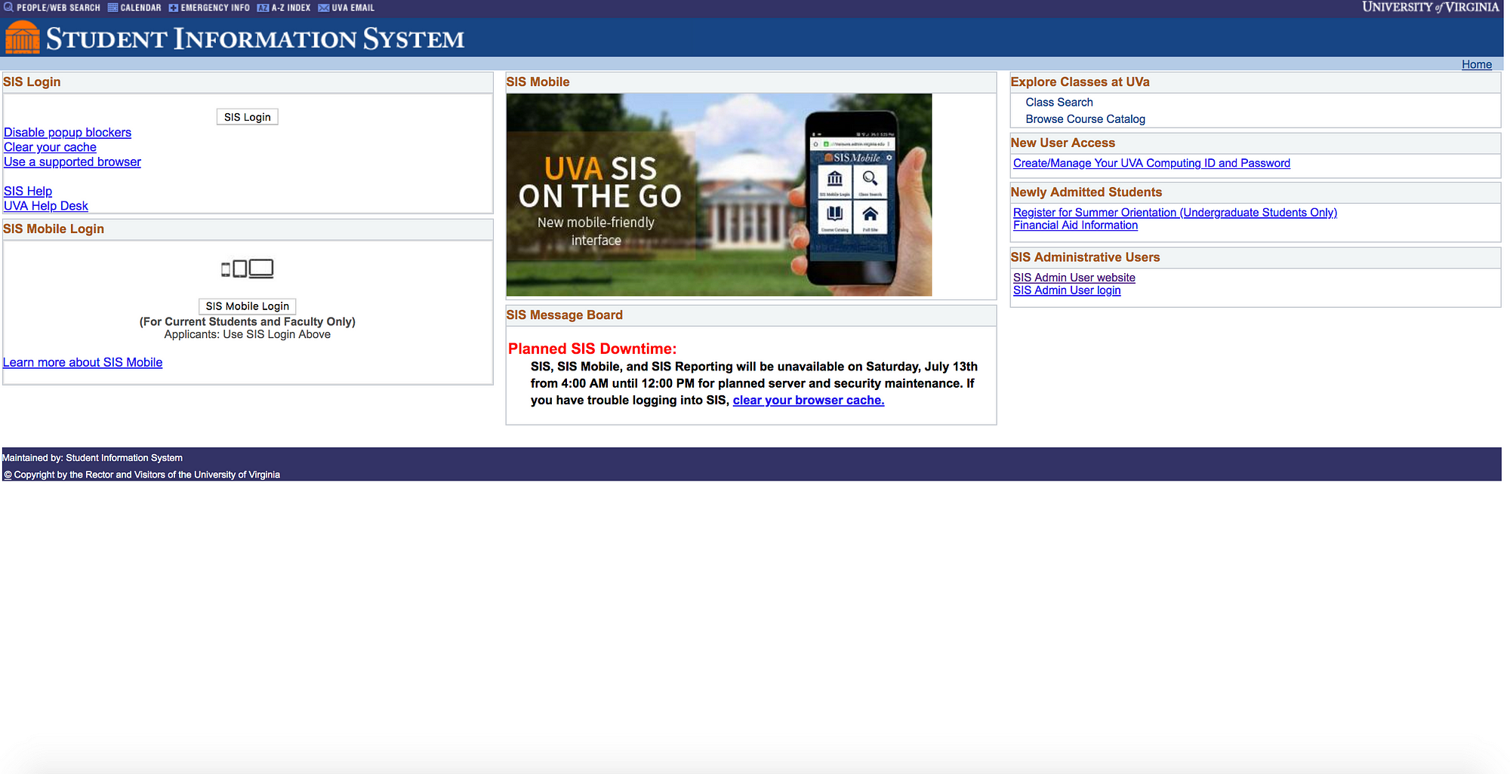Open SIS Admin User login link

tap(1067, 291)
